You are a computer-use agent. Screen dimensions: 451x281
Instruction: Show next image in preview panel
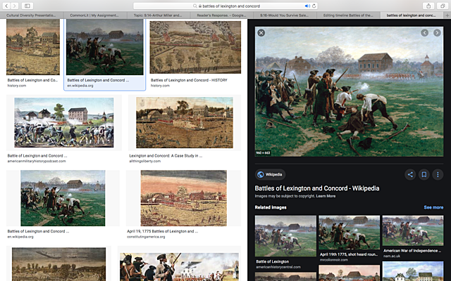[437, 33]
